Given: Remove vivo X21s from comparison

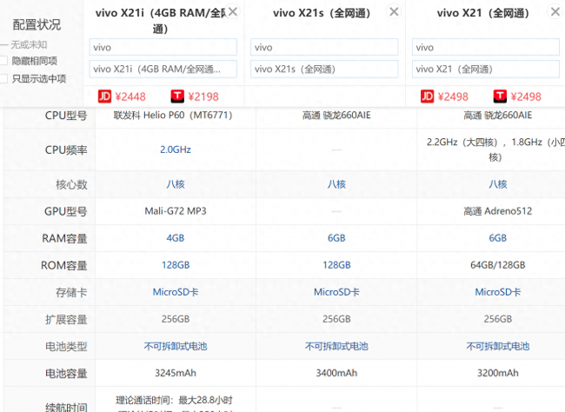Looking at the screenshot, I should click(394, 12).
